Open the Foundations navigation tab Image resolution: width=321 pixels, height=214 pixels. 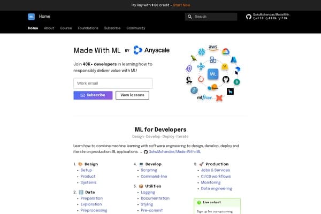pyautogui.click(x=88, y=28)
